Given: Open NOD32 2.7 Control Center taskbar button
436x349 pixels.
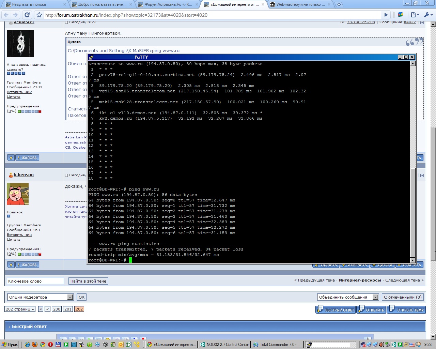Looking at the screenshot, I should pos(225,345).
